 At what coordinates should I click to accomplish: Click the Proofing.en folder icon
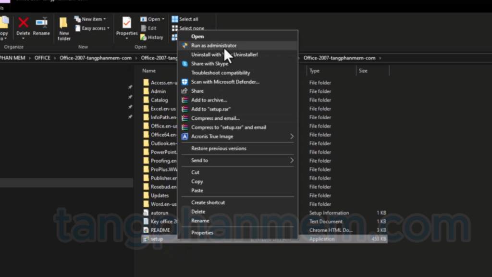[146, 161]
